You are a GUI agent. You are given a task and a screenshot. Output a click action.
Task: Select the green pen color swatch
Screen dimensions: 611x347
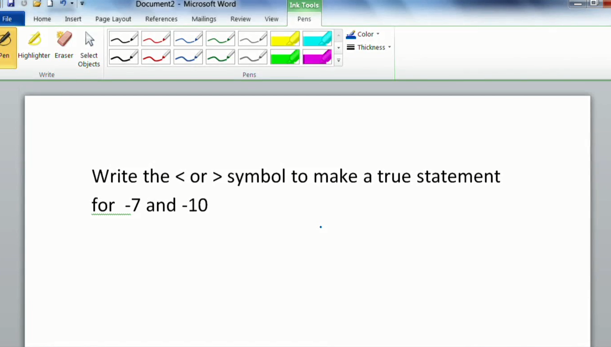coord(220,38)
